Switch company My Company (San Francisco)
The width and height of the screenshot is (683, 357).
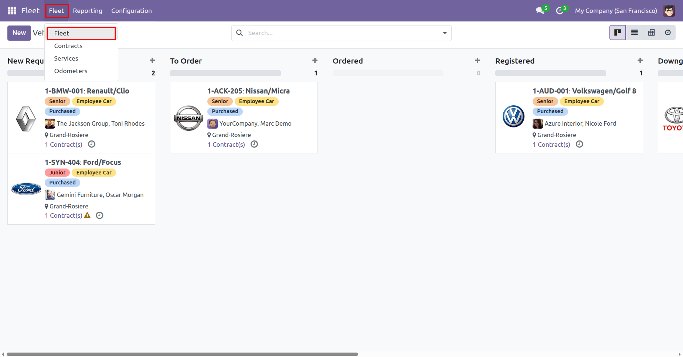(x=616, y=11)
